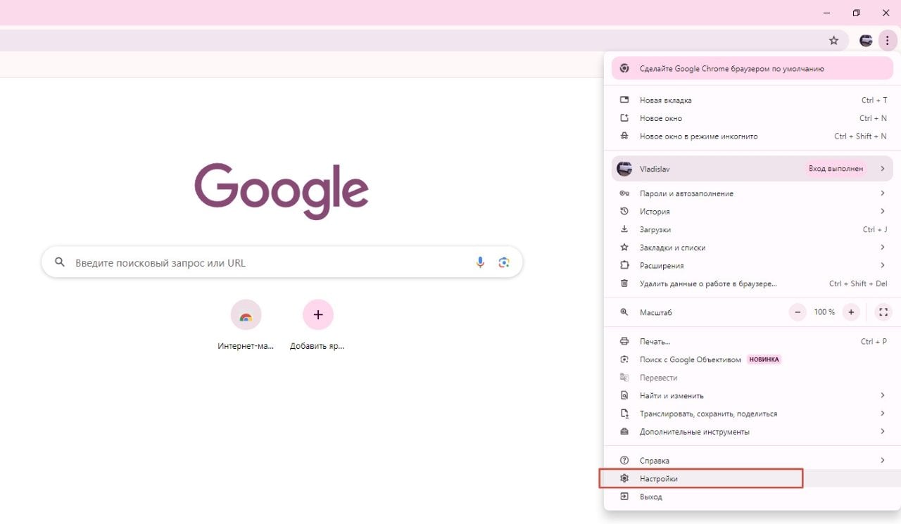Viewport: 901px width, 524px height.
Task: Click the three-dot Chrome menu button
Action: 887,41
